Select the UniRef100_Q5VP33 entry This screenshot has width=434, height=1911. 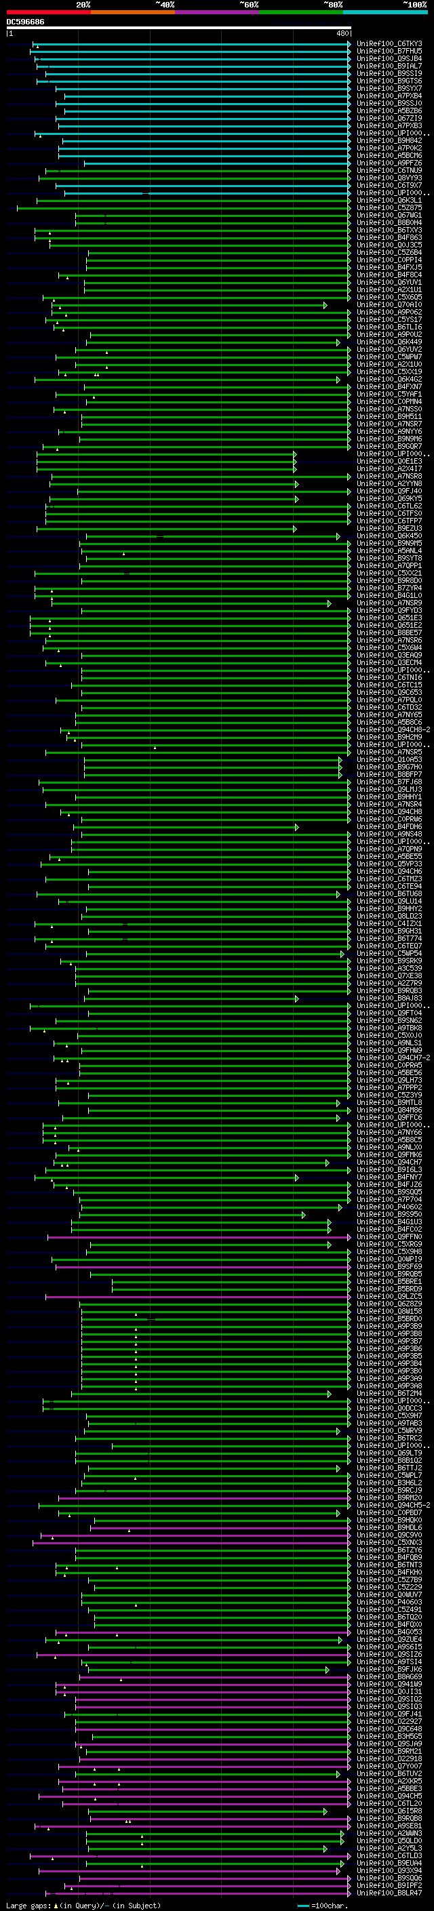(389, 864)
